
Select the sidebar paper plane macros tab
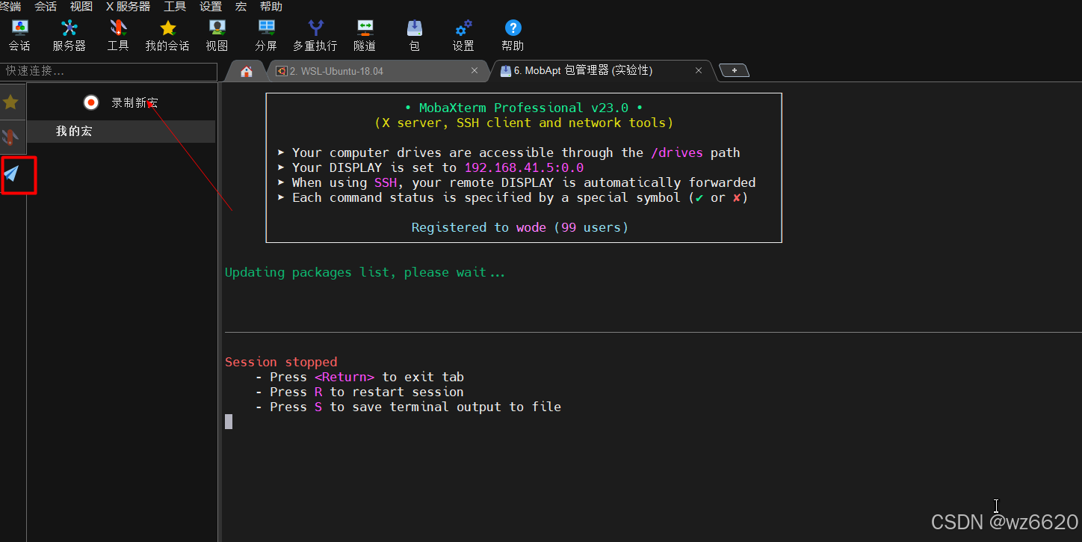[11, 174]
